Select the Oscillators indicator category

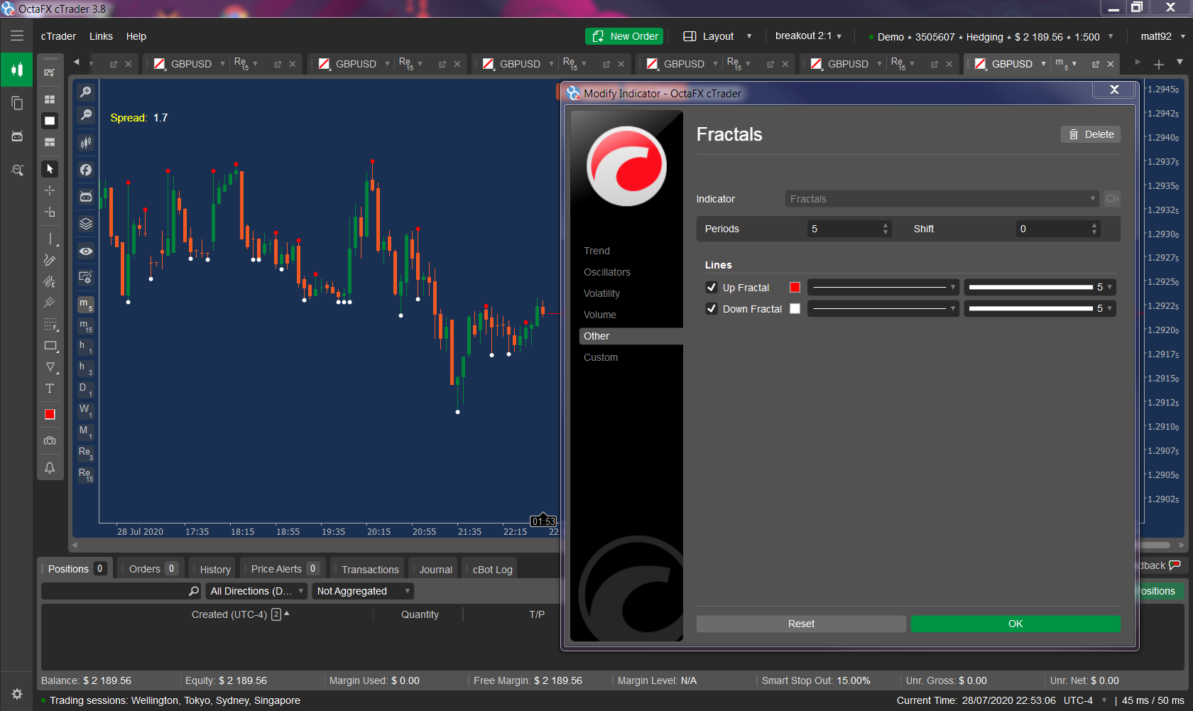(606, 272)
